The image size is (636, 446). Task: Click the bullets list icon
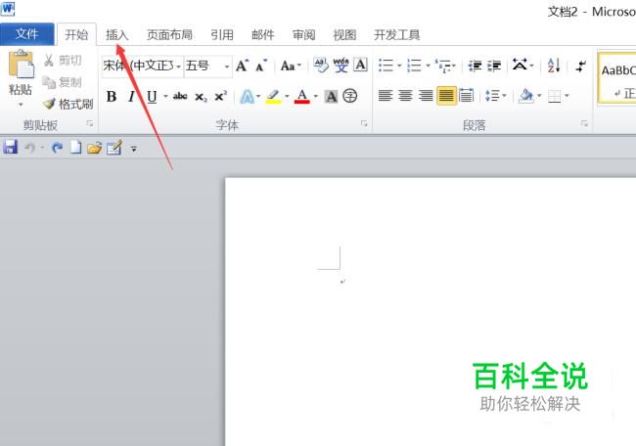coord(386,65)
